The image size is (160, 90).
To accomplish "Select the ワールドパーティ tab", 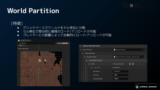I will click(24, 40).
